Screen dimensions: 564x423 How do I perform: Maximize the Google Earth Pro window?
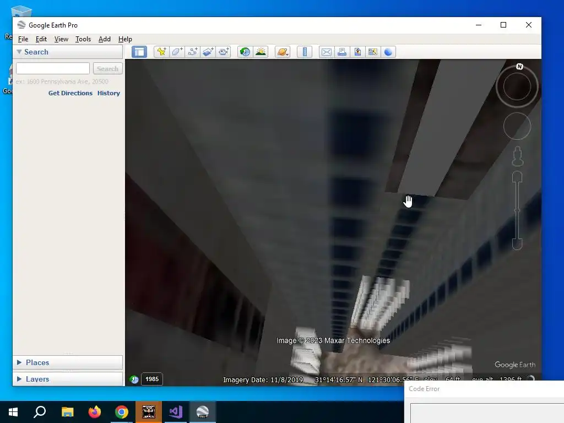(503, 25)
